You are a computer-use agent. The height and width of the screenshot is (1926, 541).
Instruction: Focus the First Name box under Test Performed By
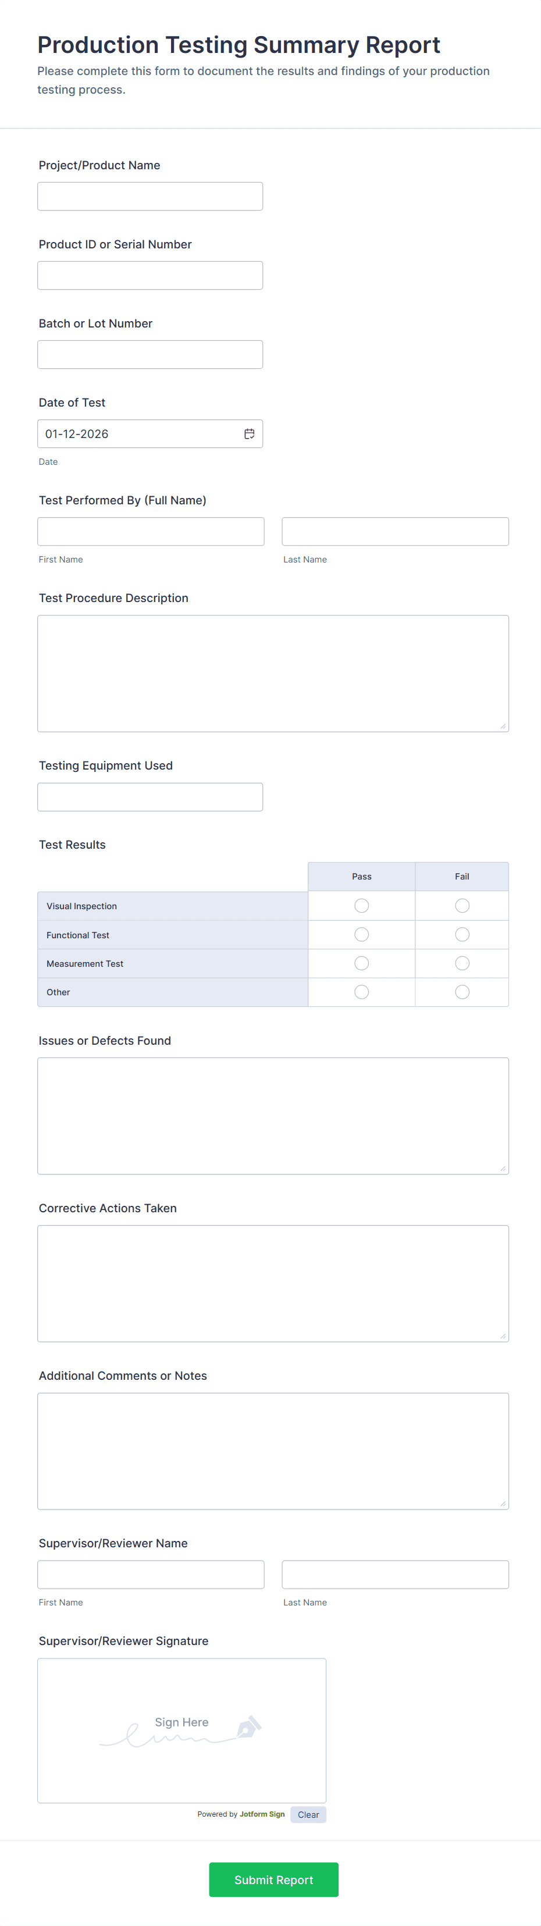pos(150,531)
